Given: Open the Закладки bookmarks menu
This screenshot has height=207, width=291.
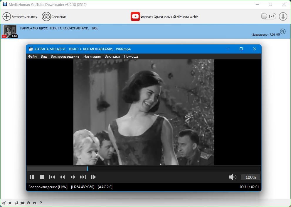Looking at the screenshot, I should tap(112, 56).
